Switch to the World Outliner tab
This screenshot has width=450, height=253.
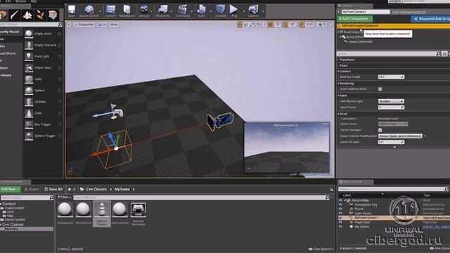coord(355,182)
